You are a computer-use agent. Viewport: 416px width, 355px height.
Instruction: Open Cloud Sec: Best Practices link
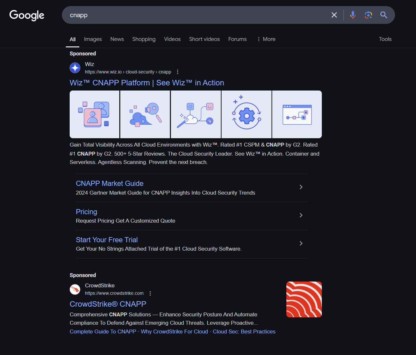(244, 331)
